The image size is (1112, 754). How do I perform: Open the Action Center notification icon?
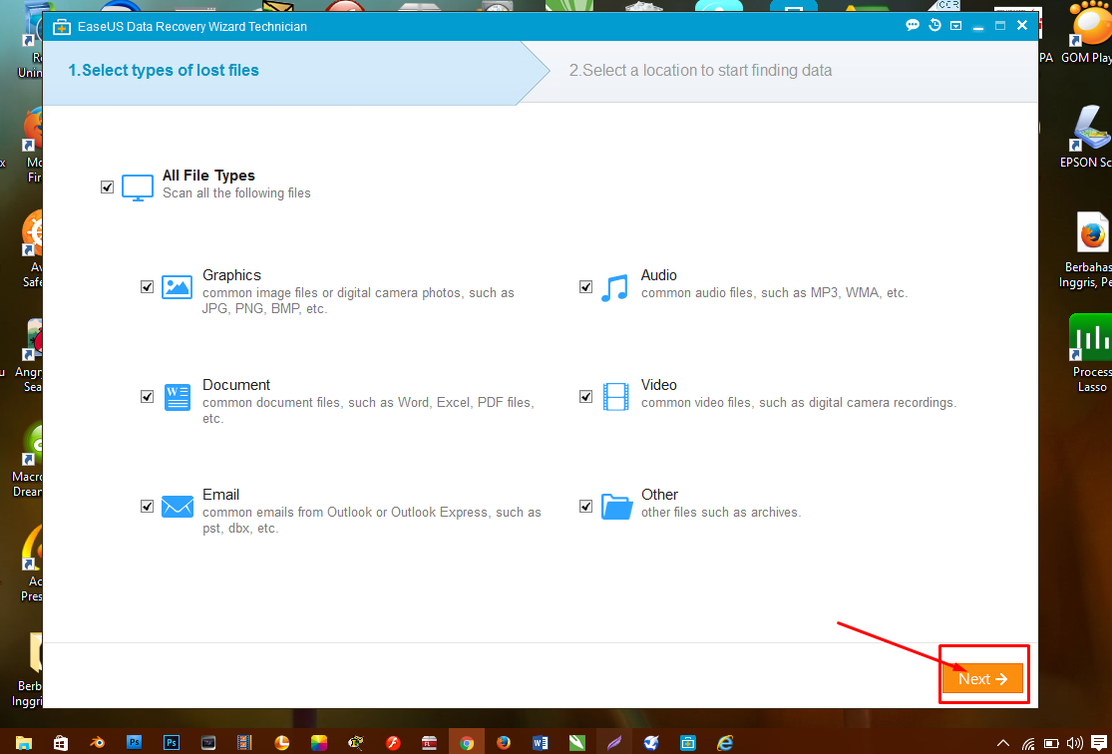coord(1098,743)
